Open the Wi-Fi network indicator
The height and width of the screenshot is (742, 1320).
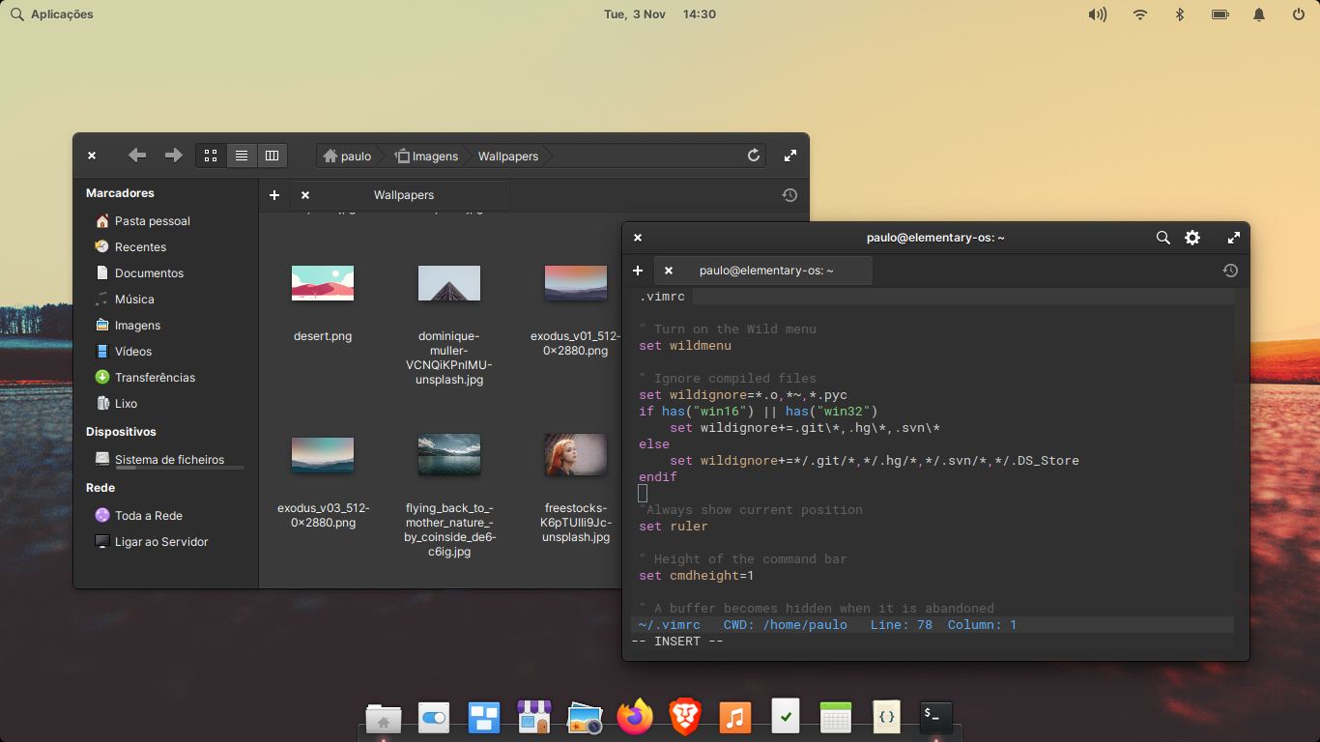point(1140,14)
